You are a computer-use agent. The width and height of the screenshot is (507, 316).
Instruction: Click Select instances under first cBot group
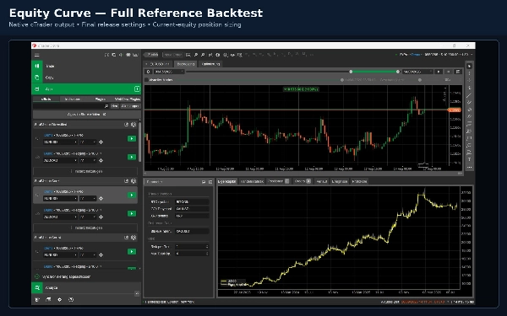pos(85,171)
